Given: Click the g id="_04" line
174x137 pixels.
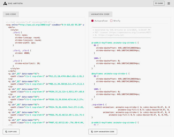Looking at the screenshot, I should point(24,97).
